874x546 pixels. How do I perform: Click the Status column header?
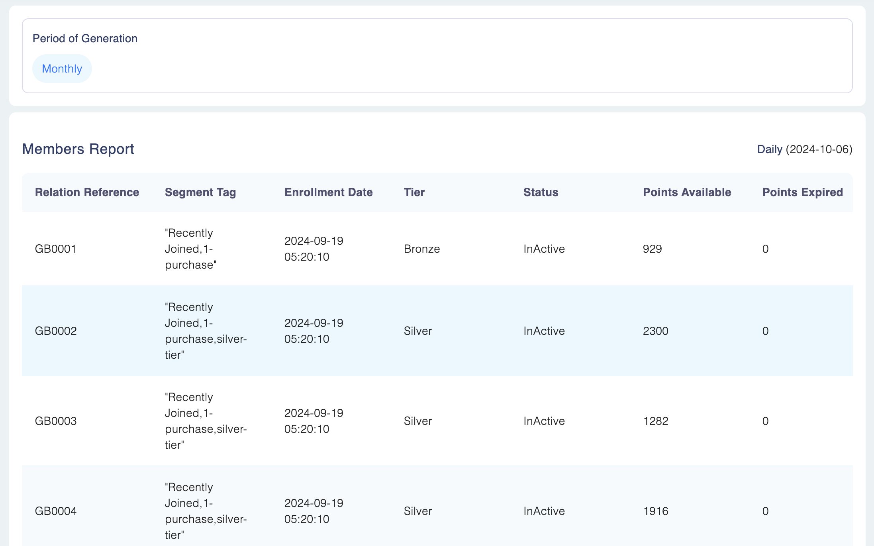point(541,192)
